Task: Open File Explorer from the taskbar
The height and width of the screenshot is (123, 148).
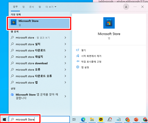Action: 92,120
